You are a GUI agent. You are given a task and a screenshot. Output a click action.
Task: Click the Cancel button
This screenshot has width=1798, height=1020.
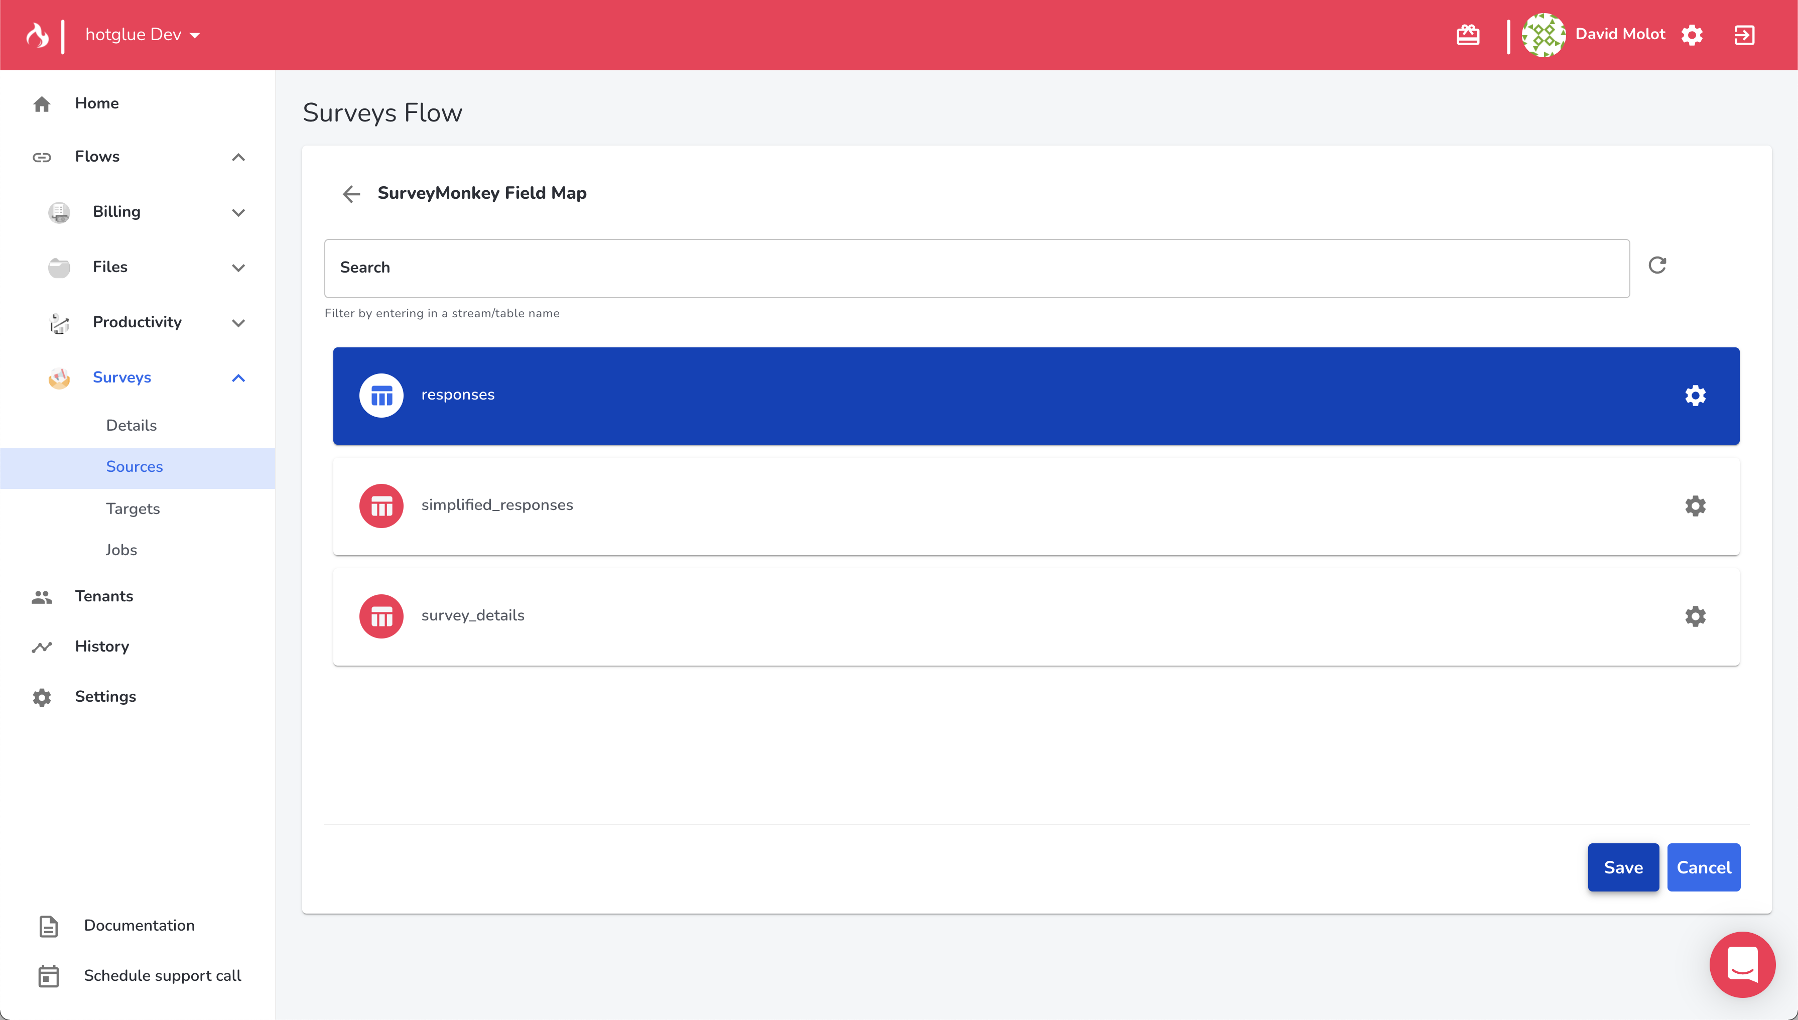coord(1703,867)
